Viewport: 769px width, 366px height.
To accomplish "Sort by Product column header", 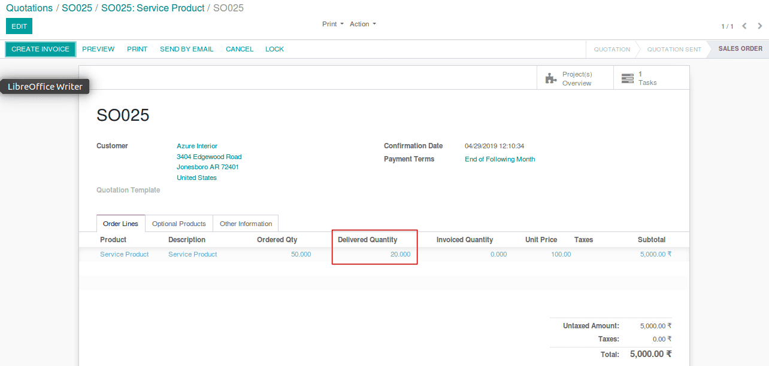I will click(113, 240).
